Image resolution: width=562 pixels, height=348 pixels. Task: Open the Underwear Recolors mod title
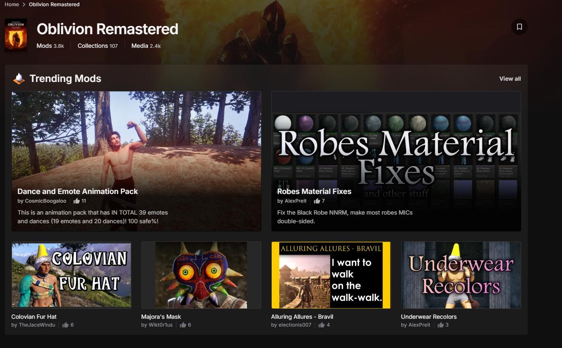[429, 317]
